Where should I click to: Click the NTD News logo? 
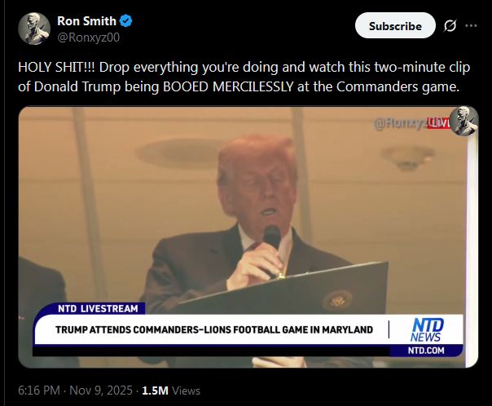tap(426, 329)
